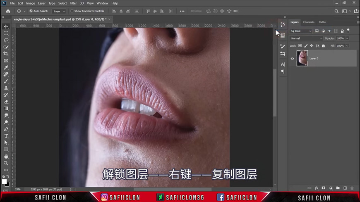The width and height of the screenshot is (360, 202).
Task: Switch to the Paths tab
Action: [322, 22]
